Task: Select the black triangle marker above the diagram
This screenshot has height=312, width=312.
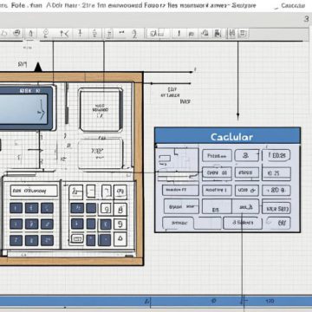Action: point(38,68)
